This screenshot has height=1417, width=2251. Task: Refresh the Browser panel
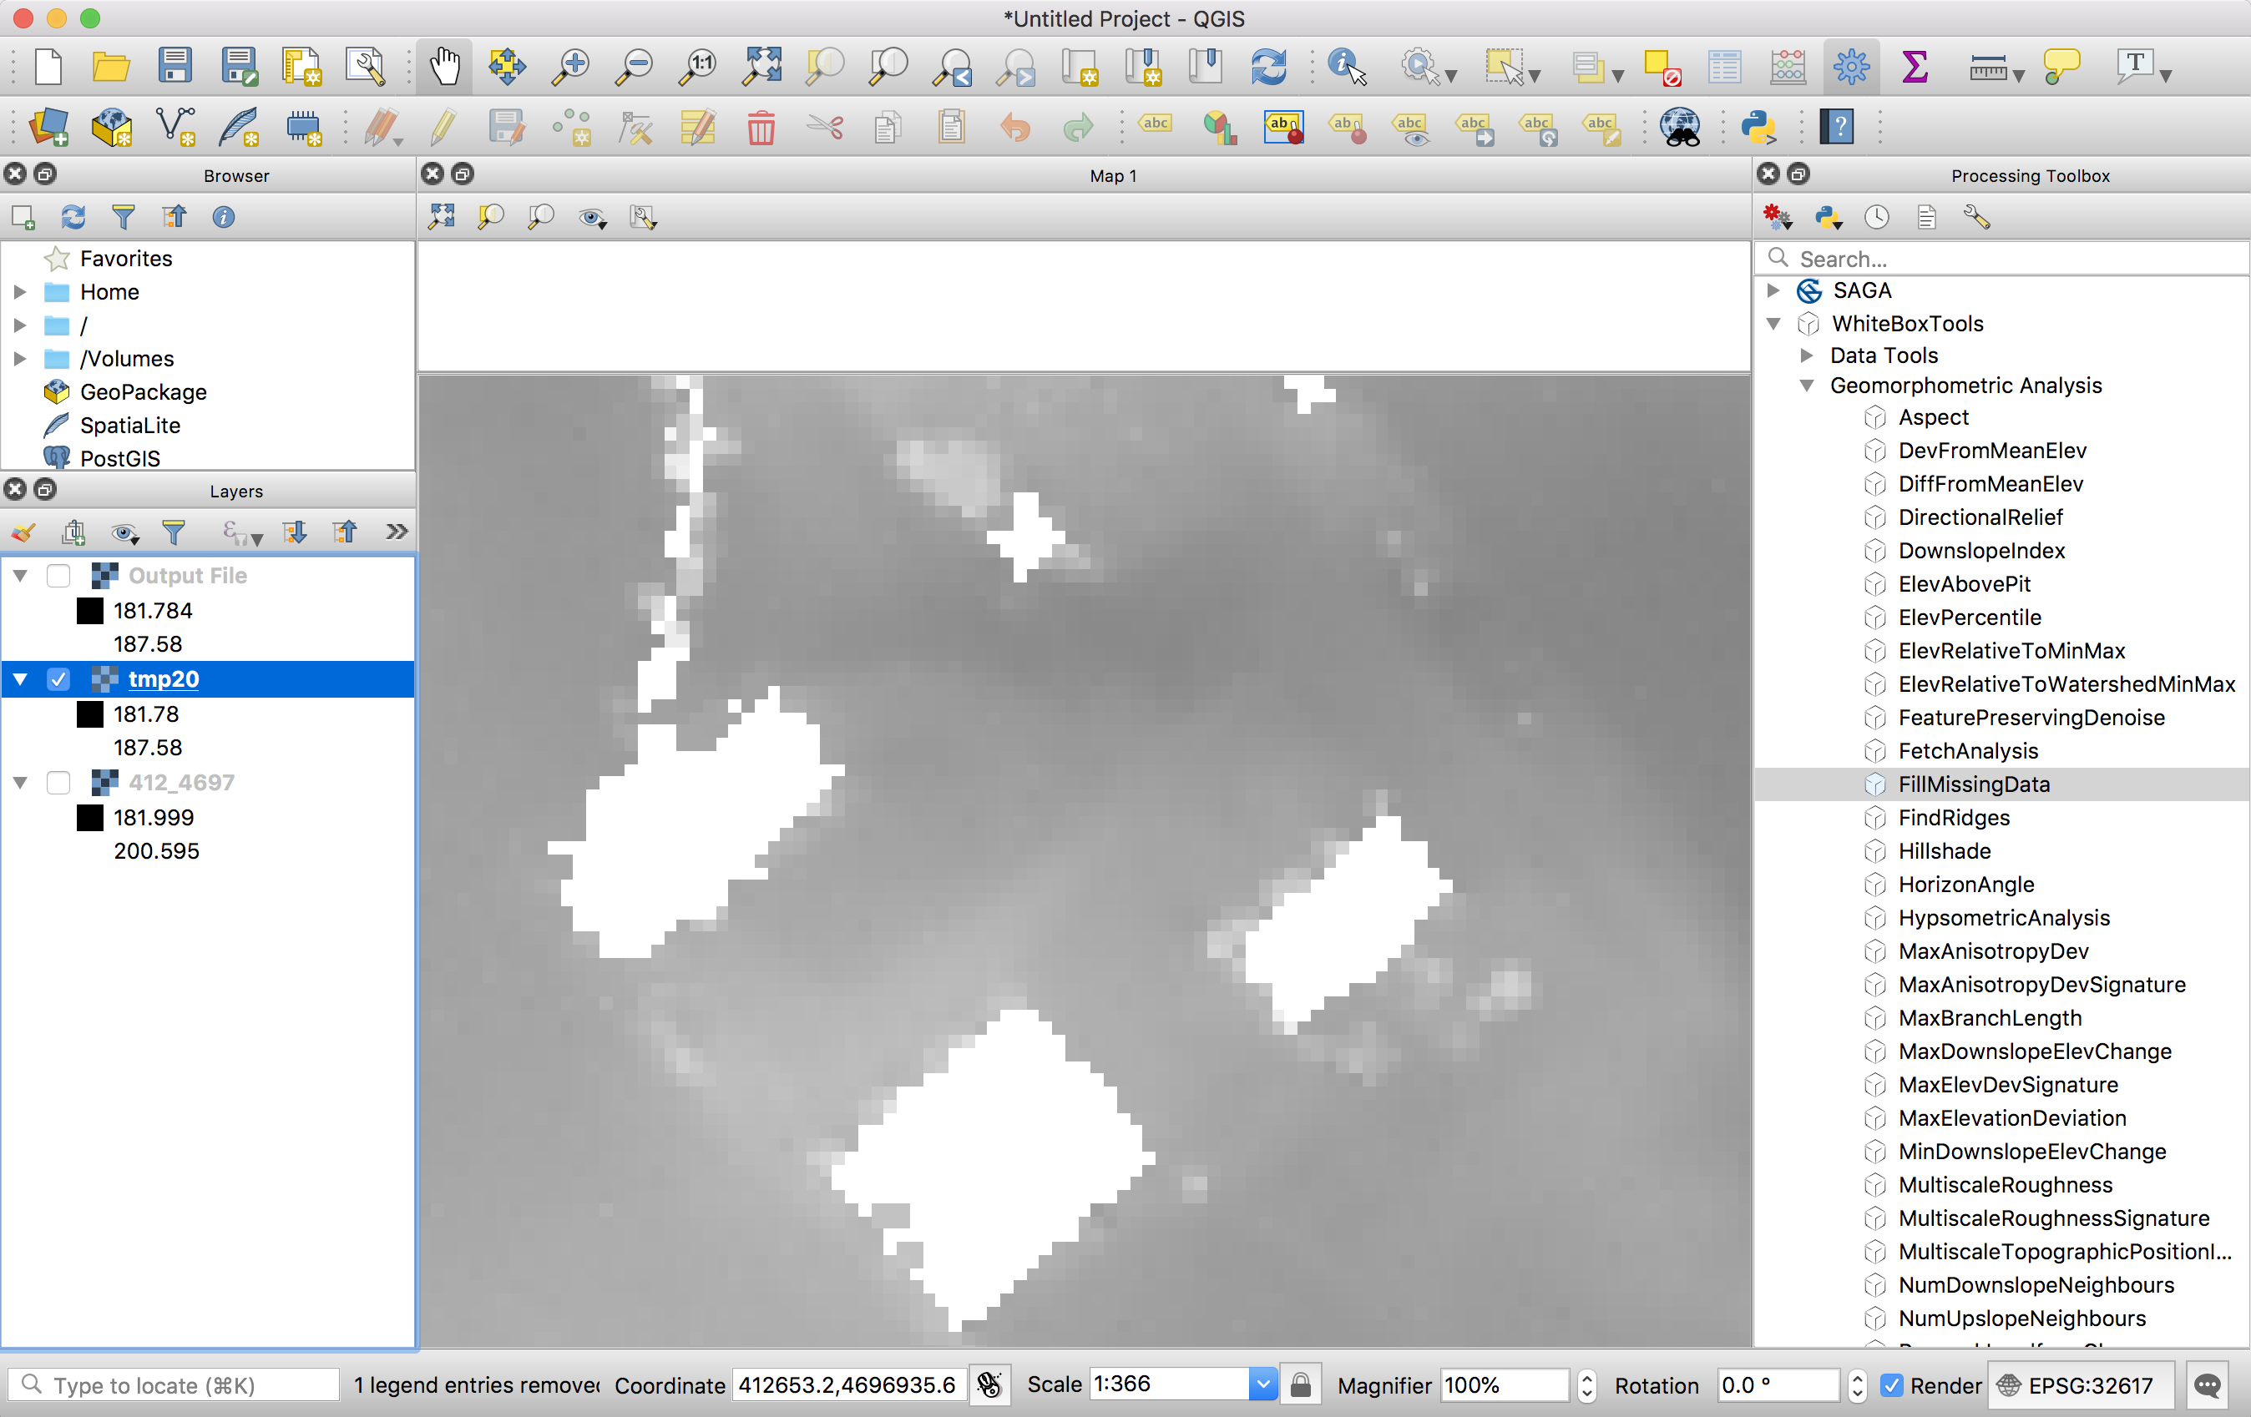(x=73, y=218)
